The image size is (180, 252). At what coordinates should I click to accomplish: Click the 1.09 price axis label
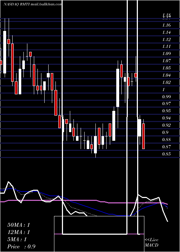(x=166, y=54)
